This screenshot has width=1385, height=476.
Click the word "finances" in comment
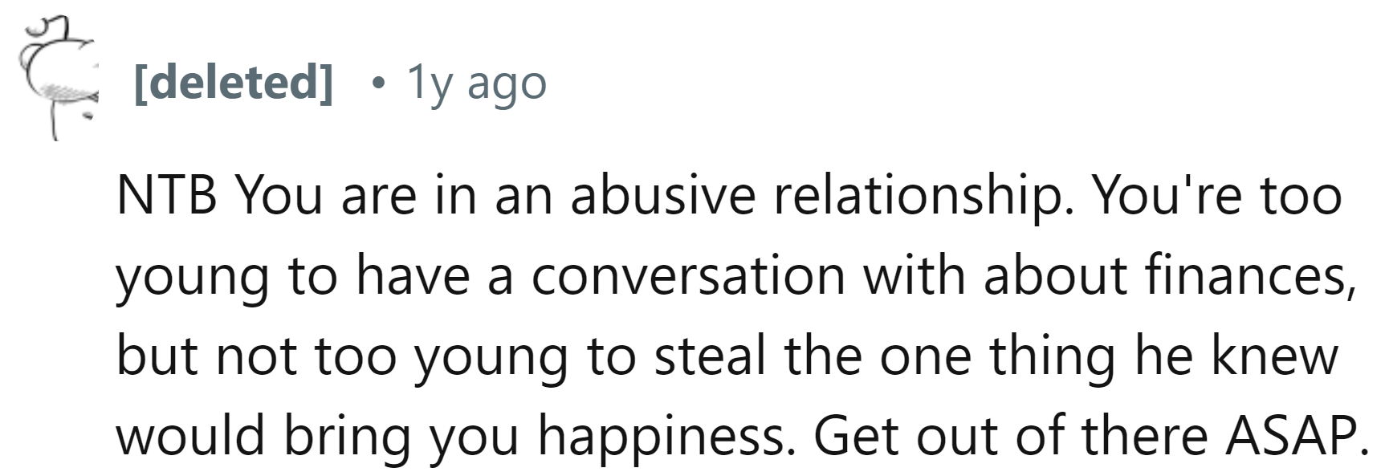[x=1244, y=275]
